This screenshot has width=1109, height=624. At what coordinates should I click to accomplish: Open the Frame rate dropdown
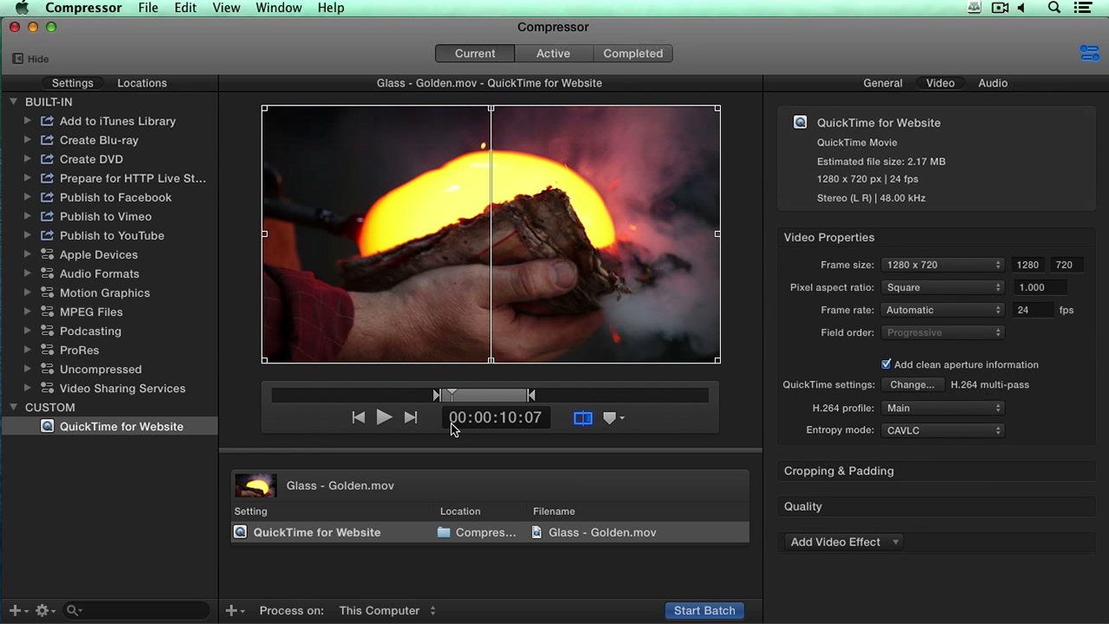tap(943, 310)
